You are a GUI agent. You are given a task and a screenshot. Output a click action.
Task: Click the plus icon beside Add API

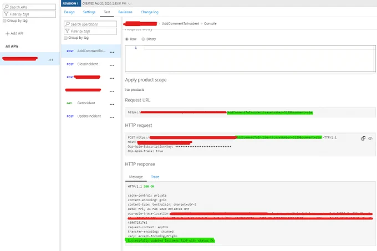7,34
